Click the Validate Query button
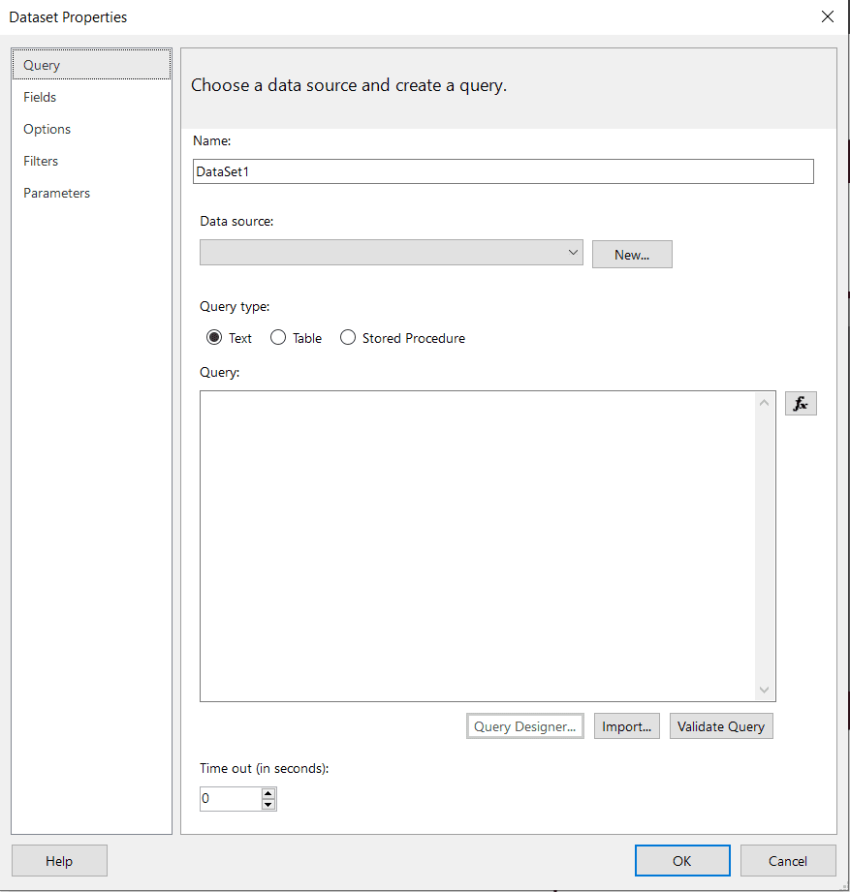Screen dimensions: 850x892 coord(721,726)
